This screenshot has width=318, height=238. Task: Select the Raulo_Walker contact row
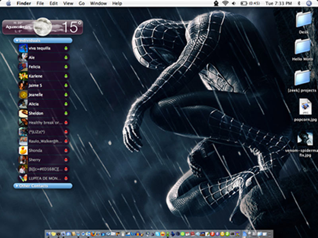pos(44,141)
